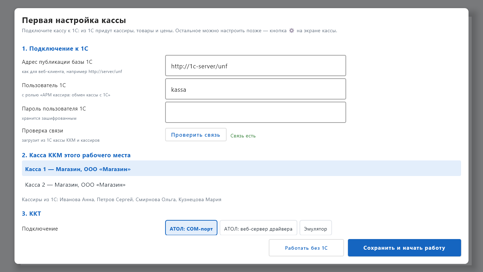Focus the 1С publication address field
Screen dimensions: 483x272
256,66
